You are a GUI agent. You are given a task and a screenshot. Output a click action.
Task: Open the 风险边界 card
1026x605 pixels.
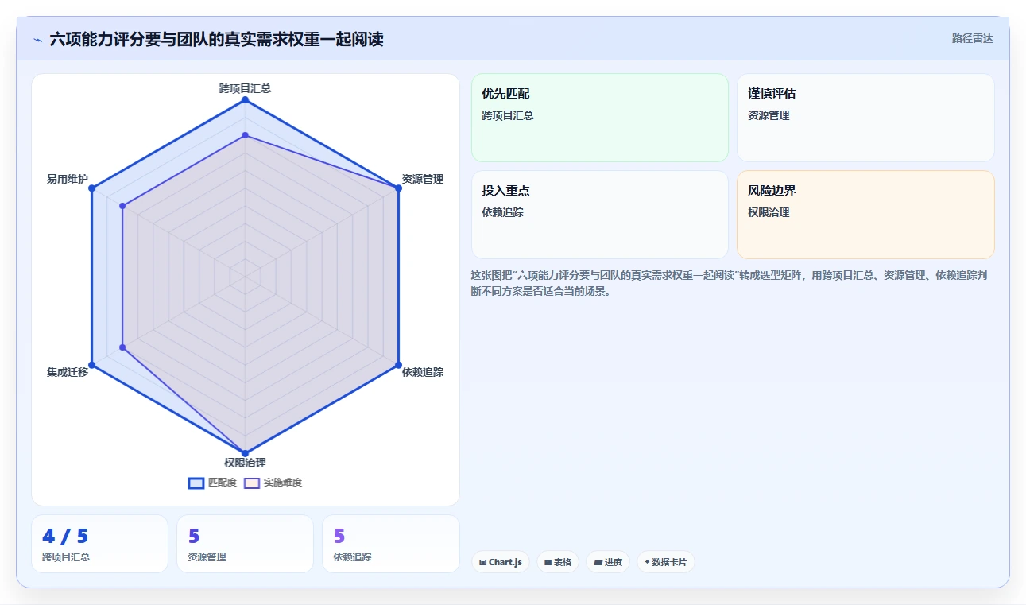pos(865,215)
